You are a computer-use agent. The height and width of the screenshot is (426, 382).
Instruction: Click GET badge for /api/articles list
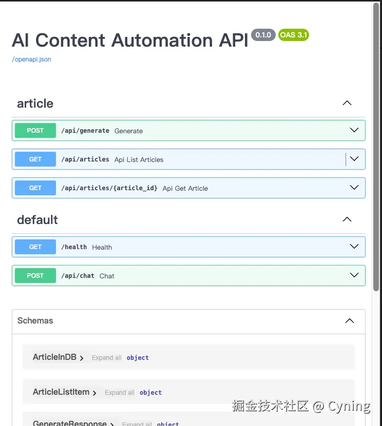[x=35, y=159]
